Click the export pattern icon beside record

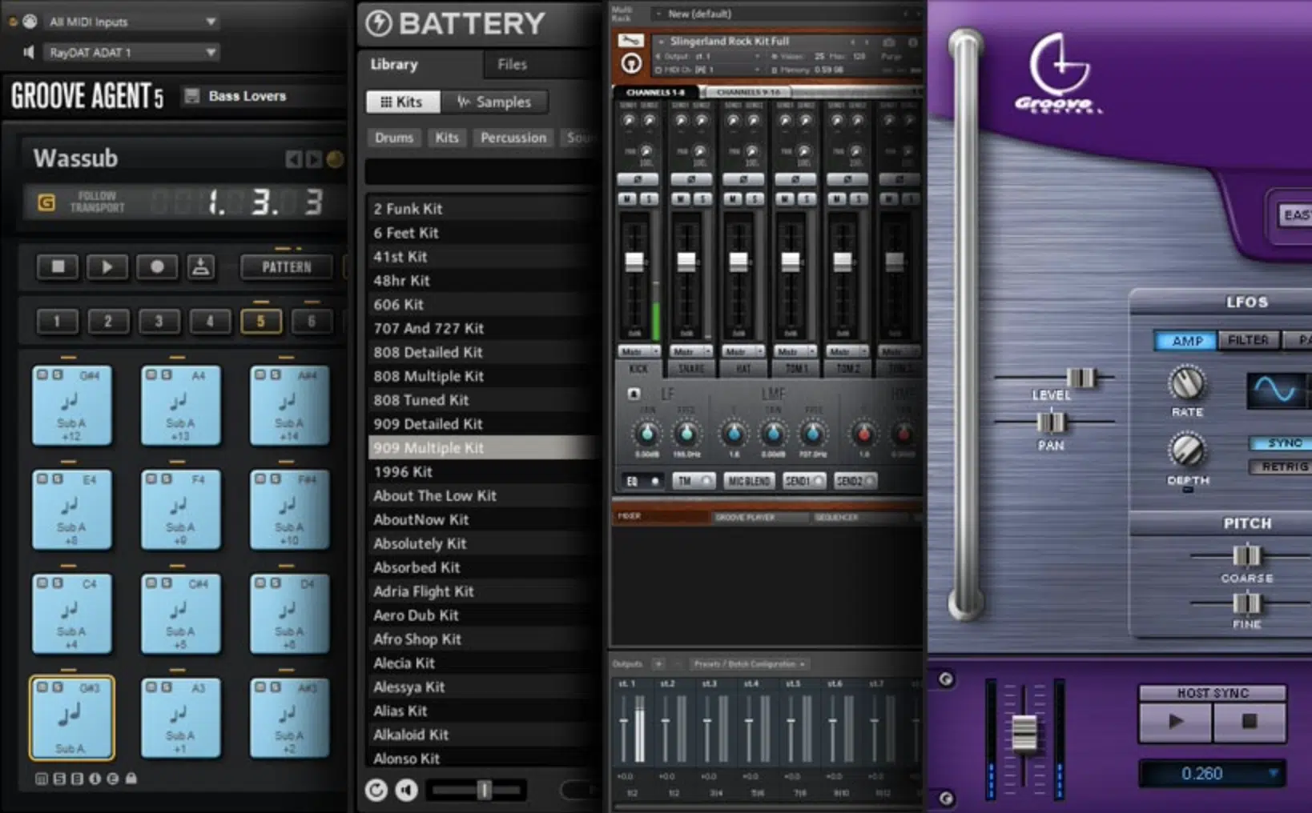tap(201, 266)
